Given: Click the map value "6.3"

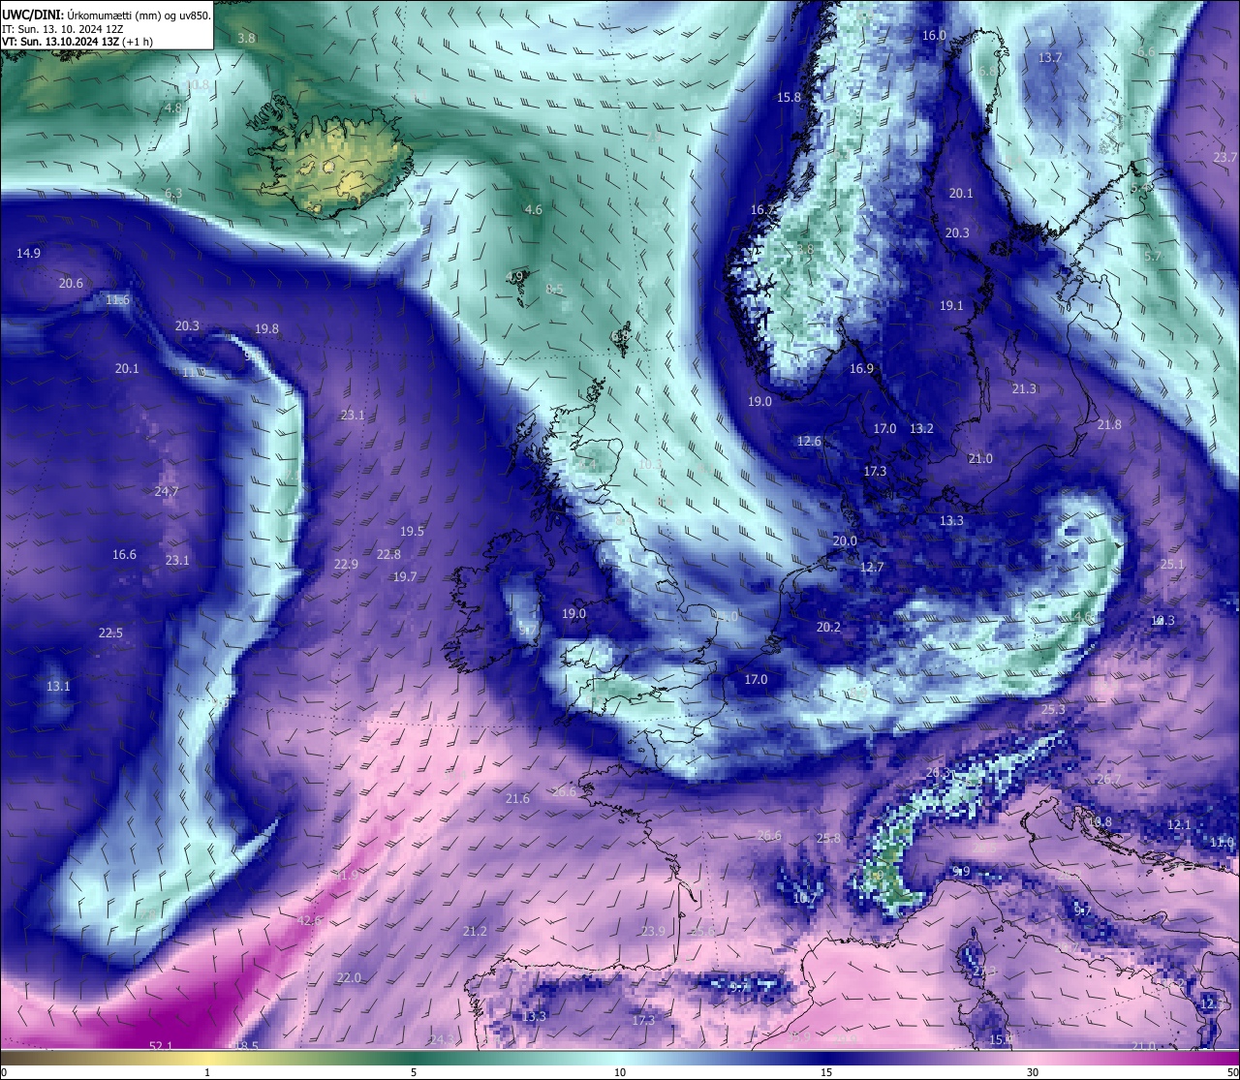Looking at the screenshot, I should [x=173, y=194].
